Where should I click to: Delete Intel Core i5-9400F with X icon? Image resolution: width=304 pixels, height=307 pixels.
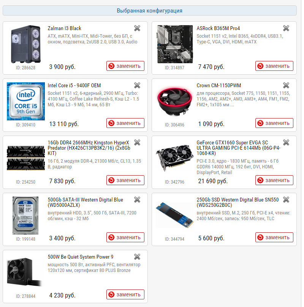click(137, 85)
